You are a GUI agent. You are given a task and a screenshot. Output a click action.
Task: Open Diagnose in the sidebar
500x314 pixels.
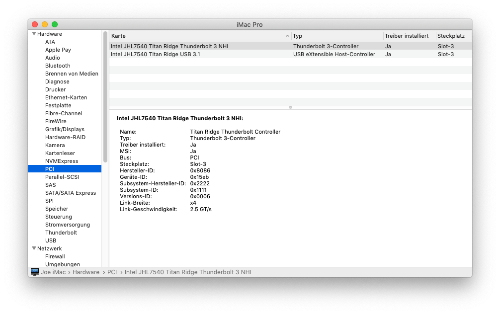(x=57, y=81)
